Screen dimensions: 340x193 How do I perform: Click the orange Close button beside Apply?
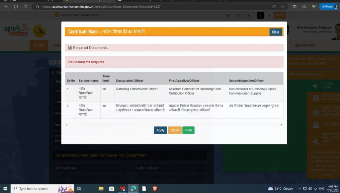coord(175,130)
